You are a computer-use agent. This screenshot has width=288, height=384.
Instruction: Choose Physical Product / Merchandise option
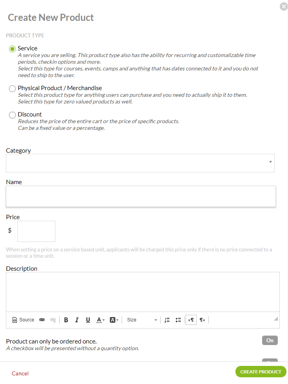(x=12, y=89)
